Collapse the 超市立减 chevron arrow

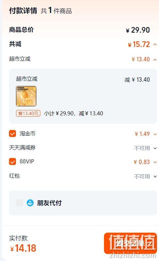155,59
